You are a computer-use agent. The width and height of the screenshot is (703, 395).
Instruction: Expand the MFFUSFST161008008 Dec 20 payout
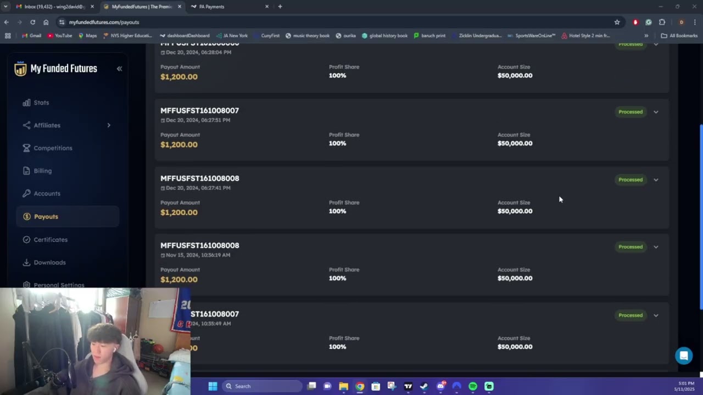coord(656,180)
